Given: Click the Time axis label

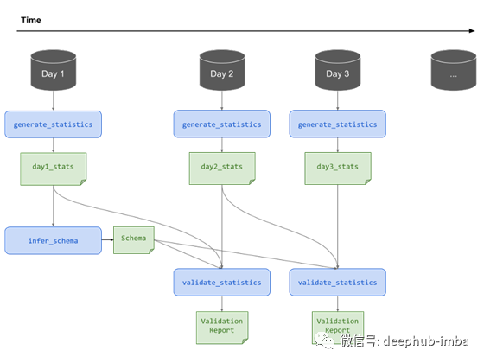Looking at the screenshot, I should [31, 21].
